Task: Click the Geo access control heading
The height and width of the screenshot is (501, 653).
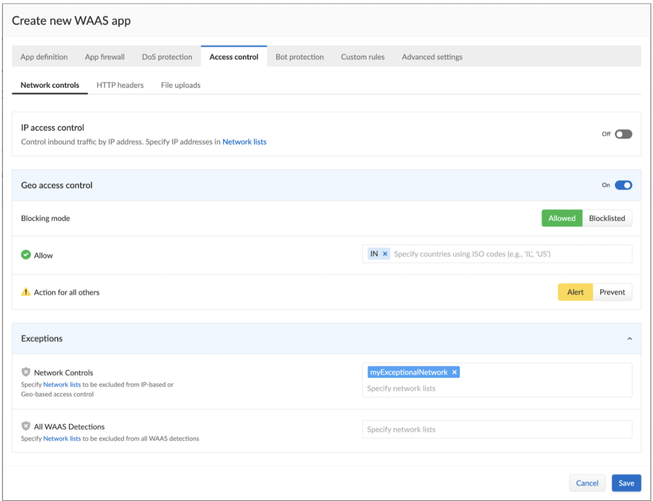Action: click(x=57, y=185)
